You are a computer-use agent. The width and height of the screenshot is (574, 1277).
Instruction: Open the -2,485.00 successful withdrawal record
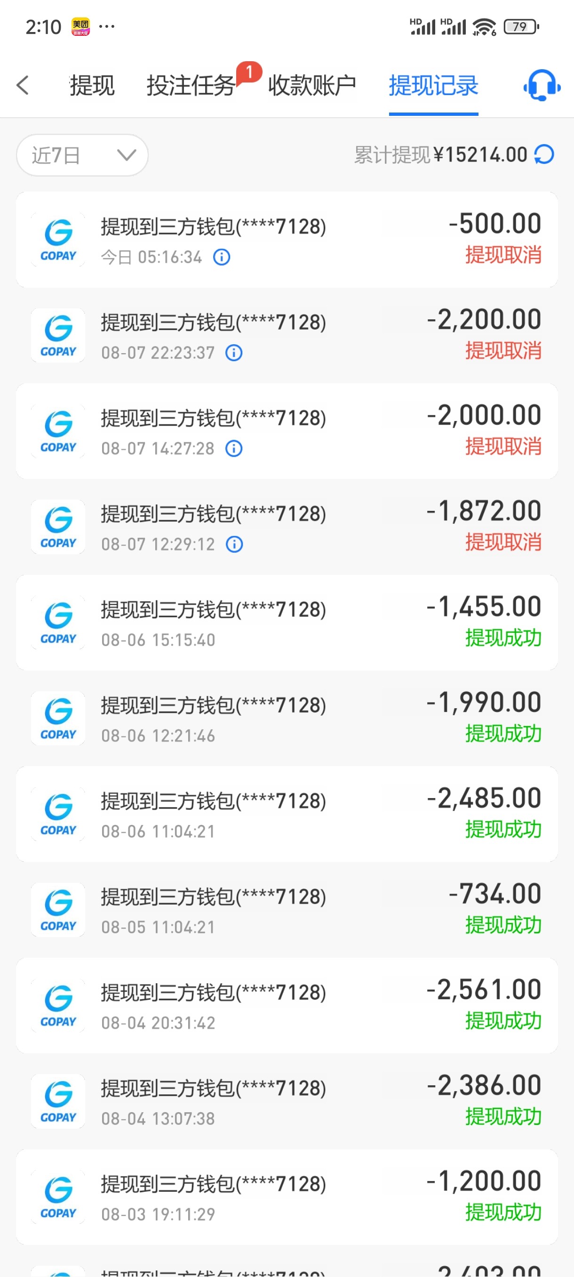[287, 814]
